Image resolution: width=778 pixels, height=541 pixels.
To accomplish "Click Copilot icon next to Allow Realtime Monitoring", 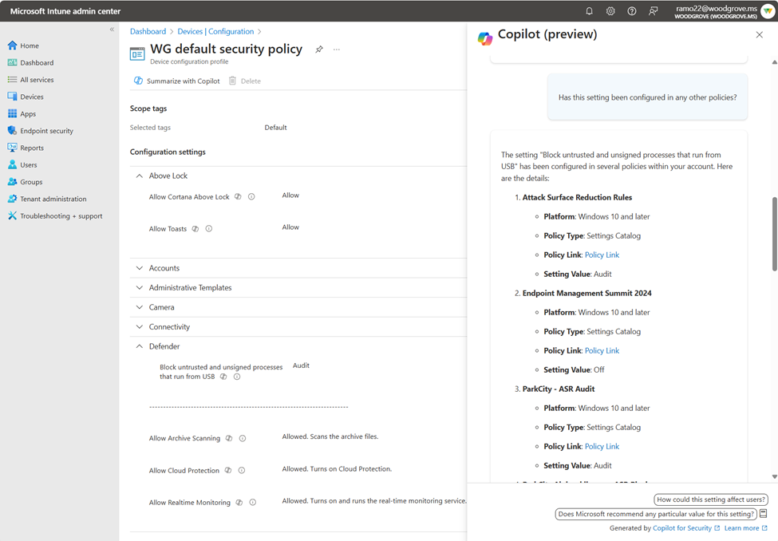I will [239, 502].
